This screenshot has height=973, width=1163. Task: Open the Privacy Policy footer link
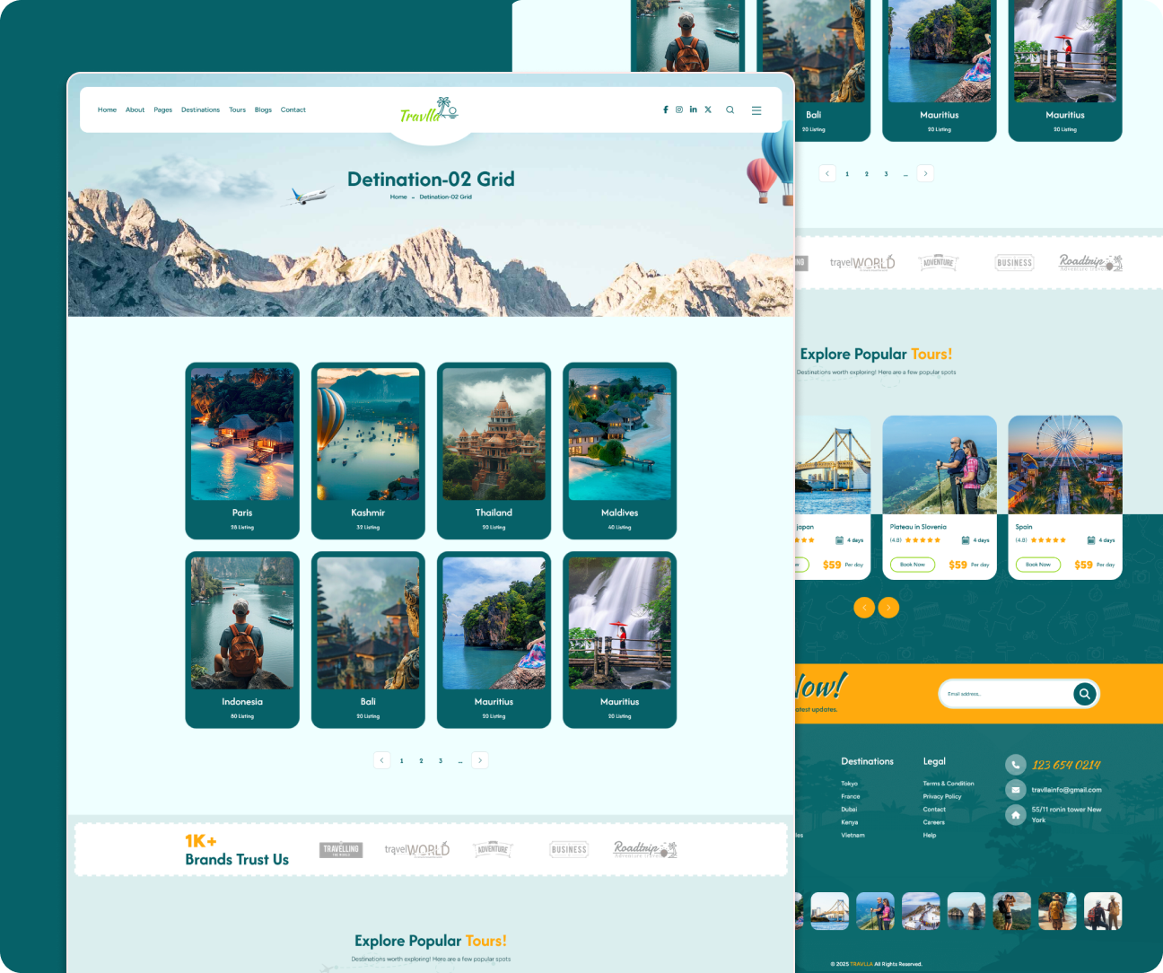(x=941, y=796)
